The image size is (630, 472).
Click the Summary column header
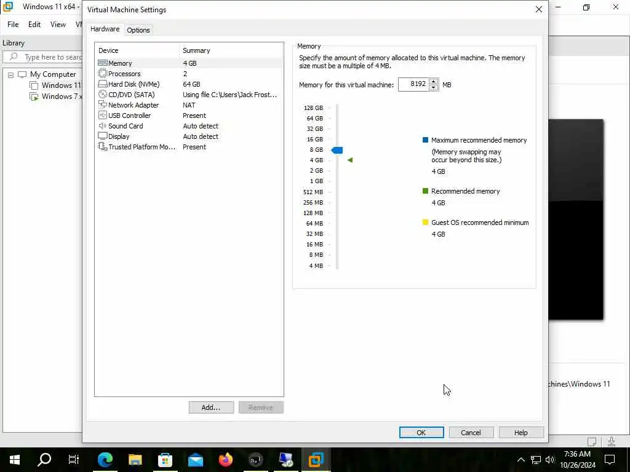point(231,50)
